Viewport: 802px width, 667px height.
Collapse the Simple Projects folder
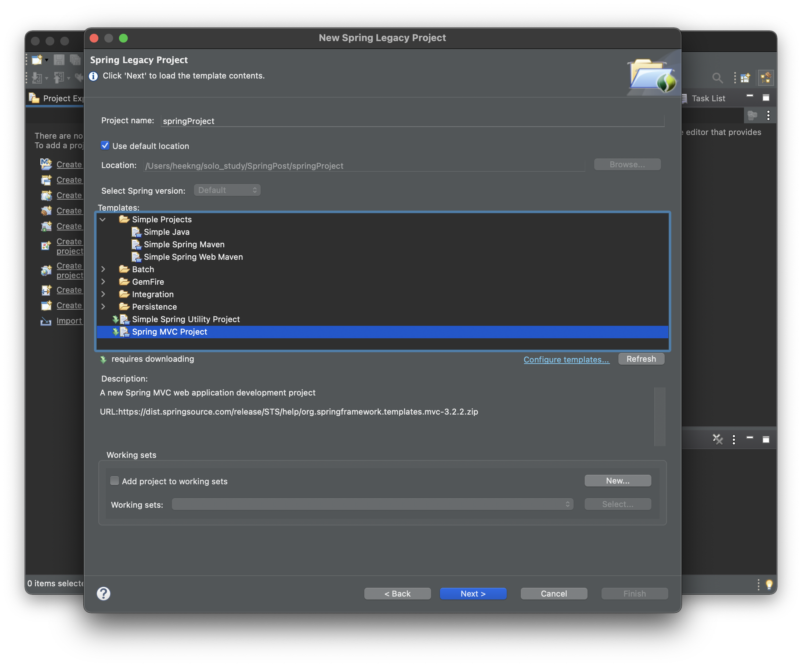103,219
